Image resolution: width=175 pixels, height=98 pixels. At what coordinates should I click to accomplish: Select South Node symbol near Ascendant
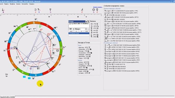coord(14,48)
